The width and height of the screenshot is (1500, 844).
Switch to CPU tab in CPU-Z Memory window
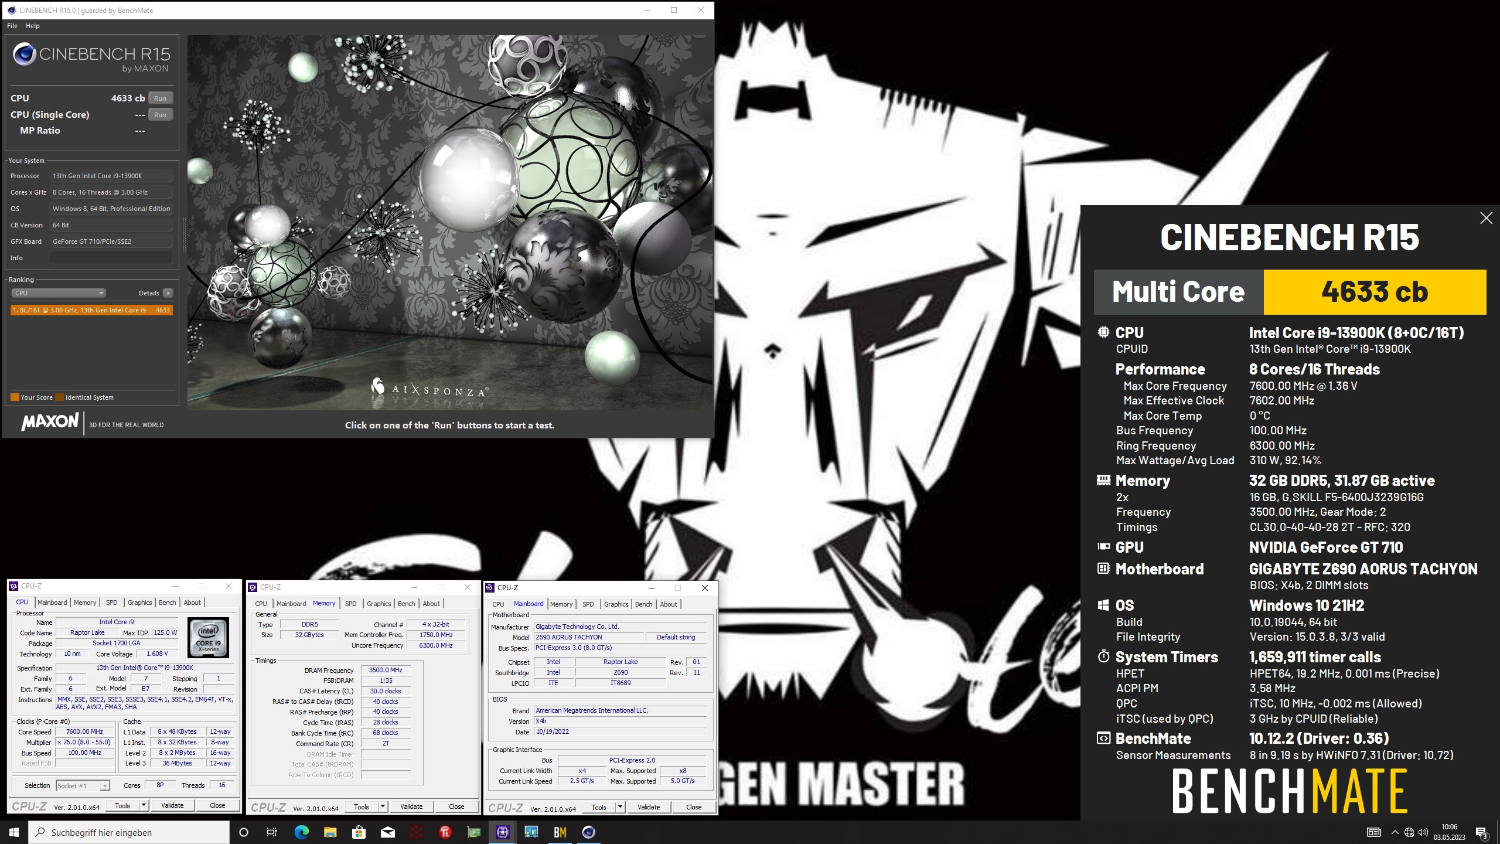click(x=261, y=604)
